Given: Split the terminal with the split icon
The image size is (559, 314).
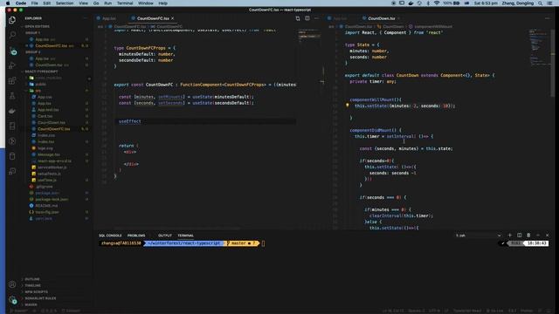Looking at the screenshot, I should 519,235.
